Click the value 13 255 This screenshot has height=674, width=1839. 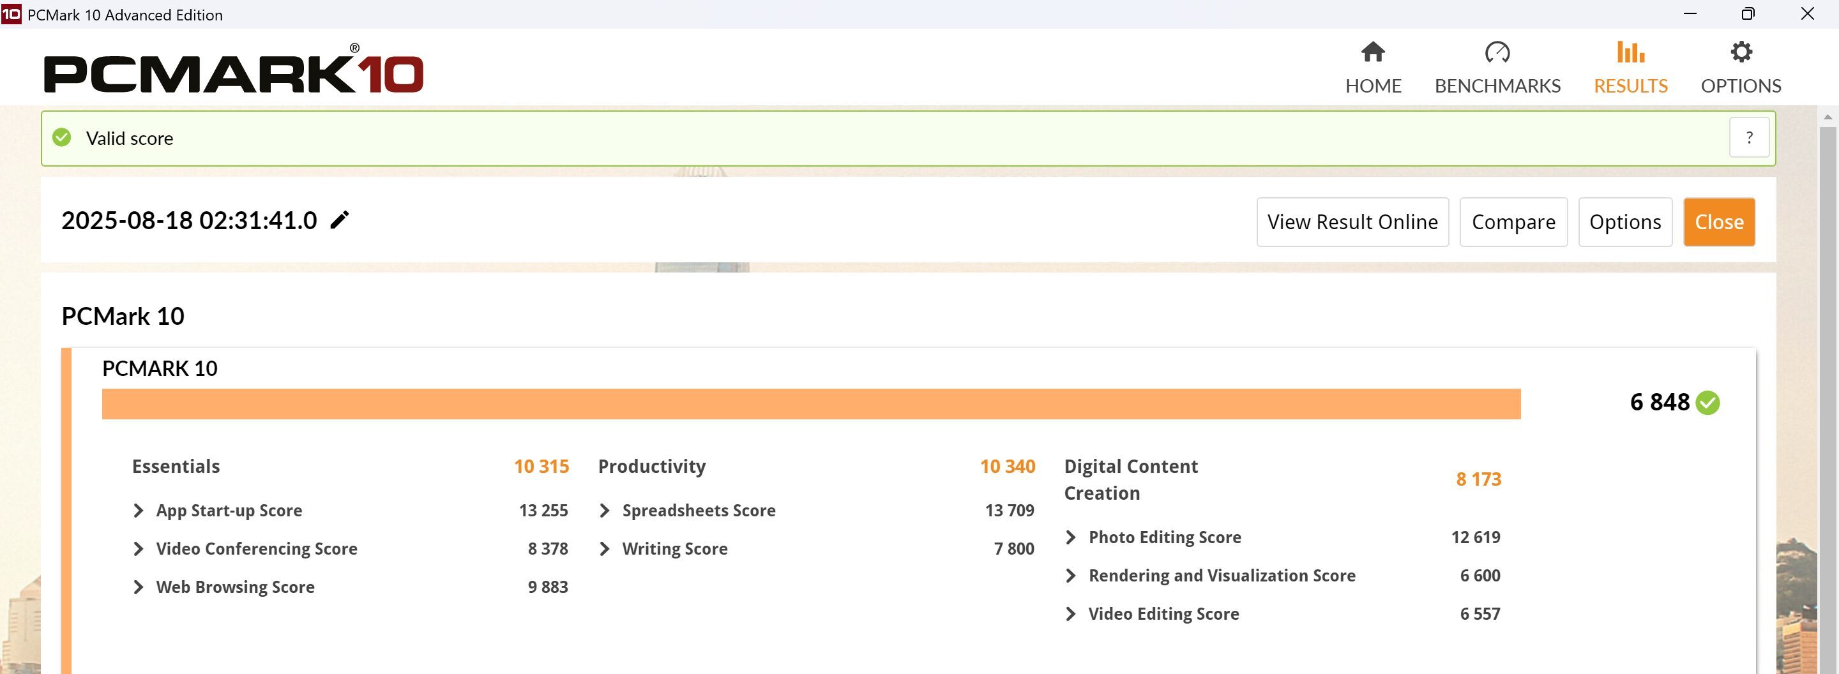[x=543, y=511]
